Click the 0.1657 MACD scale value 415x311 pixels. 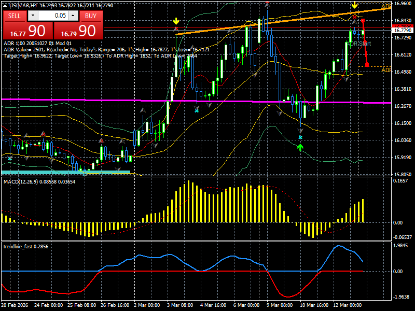(x=400, y=181)
